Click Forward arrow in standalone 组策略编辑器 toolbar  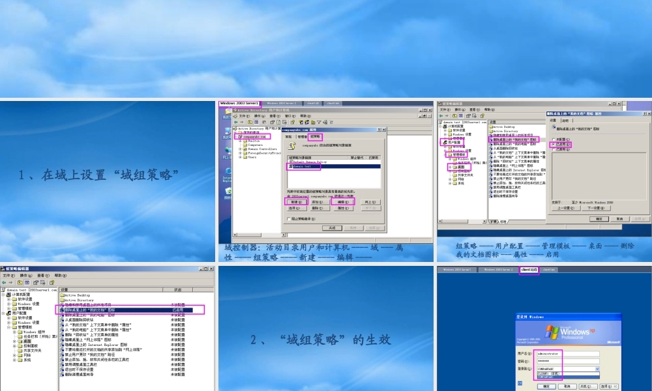11,283
